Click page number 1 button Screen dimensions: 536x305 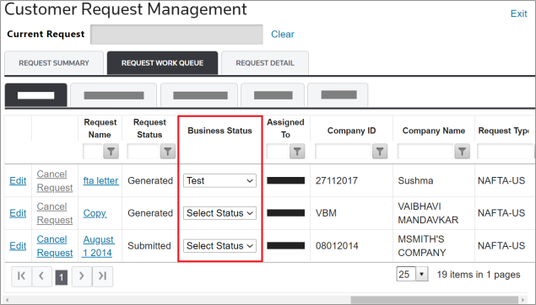62,277
